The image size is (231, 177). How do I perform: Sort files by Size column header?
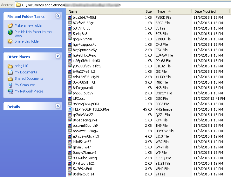(x=138, y=11)
